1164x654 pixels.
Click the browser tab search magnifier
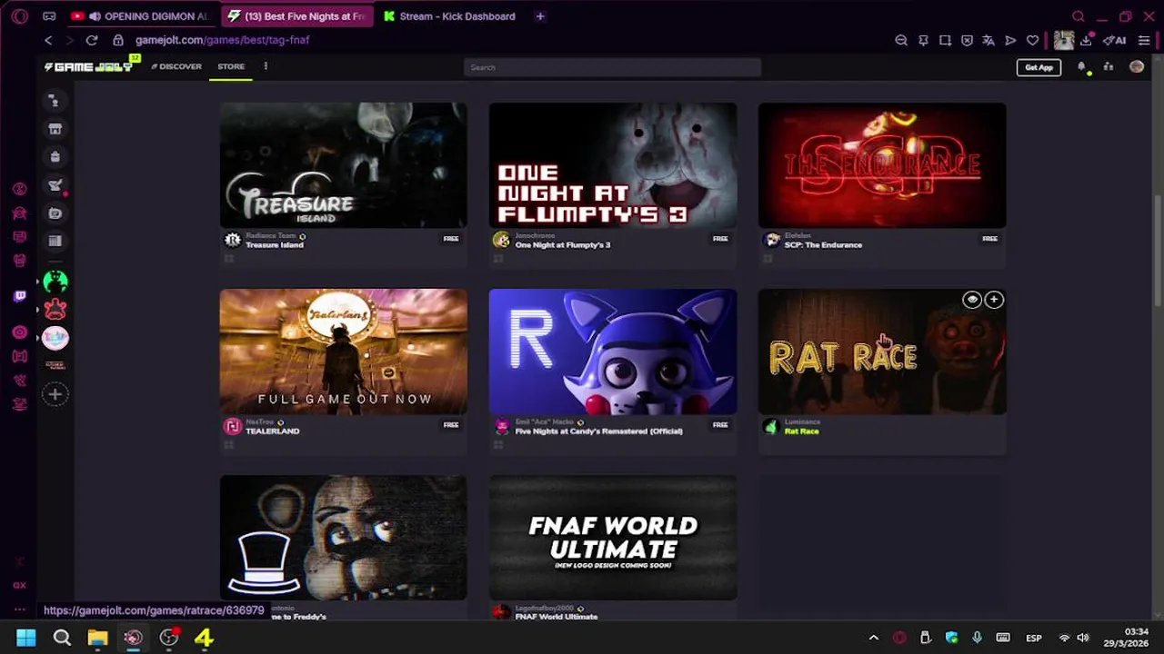click(1079, 16)
